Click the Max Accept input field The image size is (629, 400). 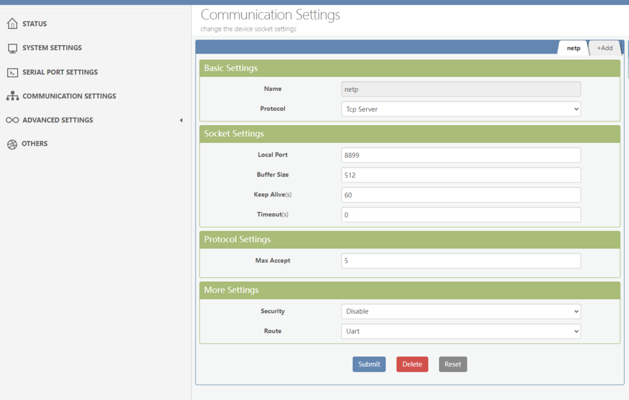pyautogui.click(x=460, y=261)
